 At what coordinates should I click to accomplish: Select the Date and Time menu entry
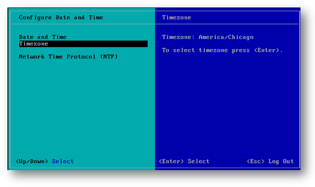coord(43,37)
